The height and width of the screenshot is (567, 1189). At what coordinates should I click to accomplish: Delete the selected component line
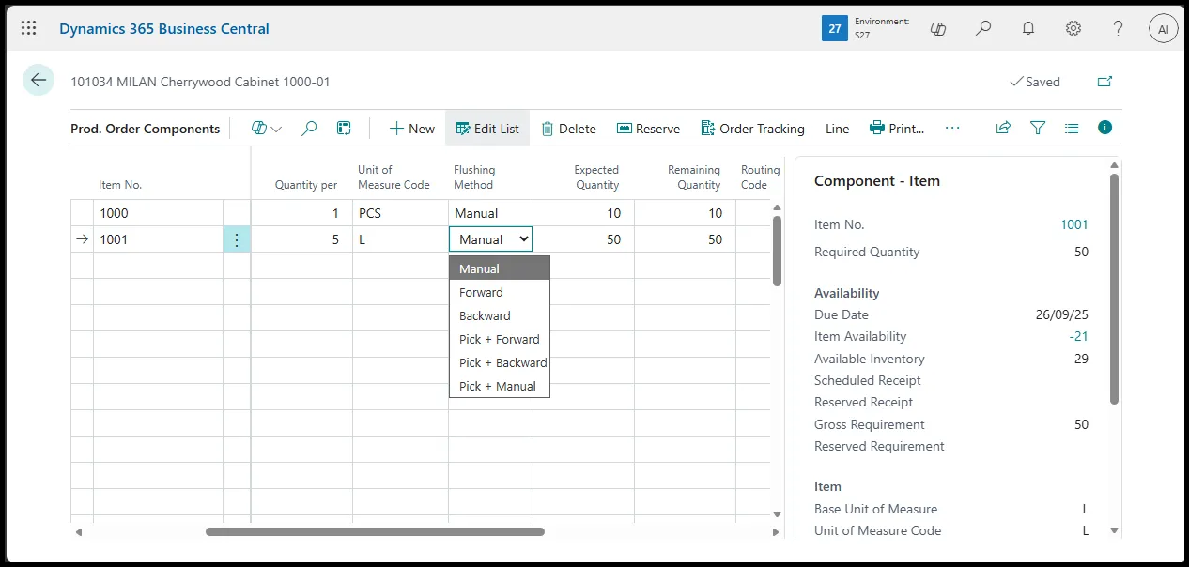tap(568, 129)
